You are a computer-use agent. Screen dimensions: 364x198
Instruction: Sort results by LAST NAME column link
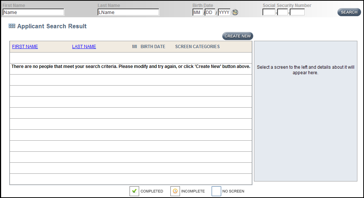[x=84, y=47]
